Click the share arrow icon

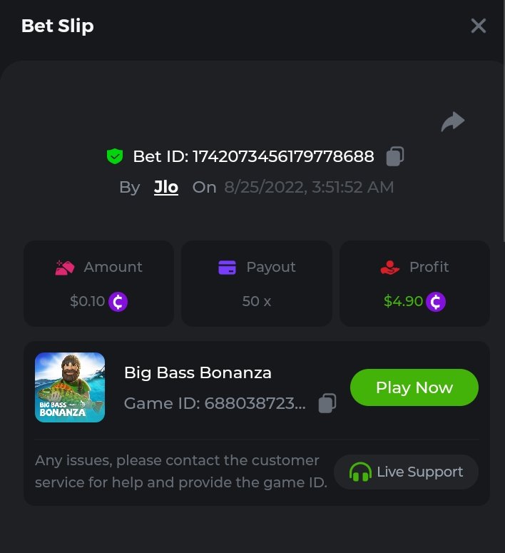[452, 122]
